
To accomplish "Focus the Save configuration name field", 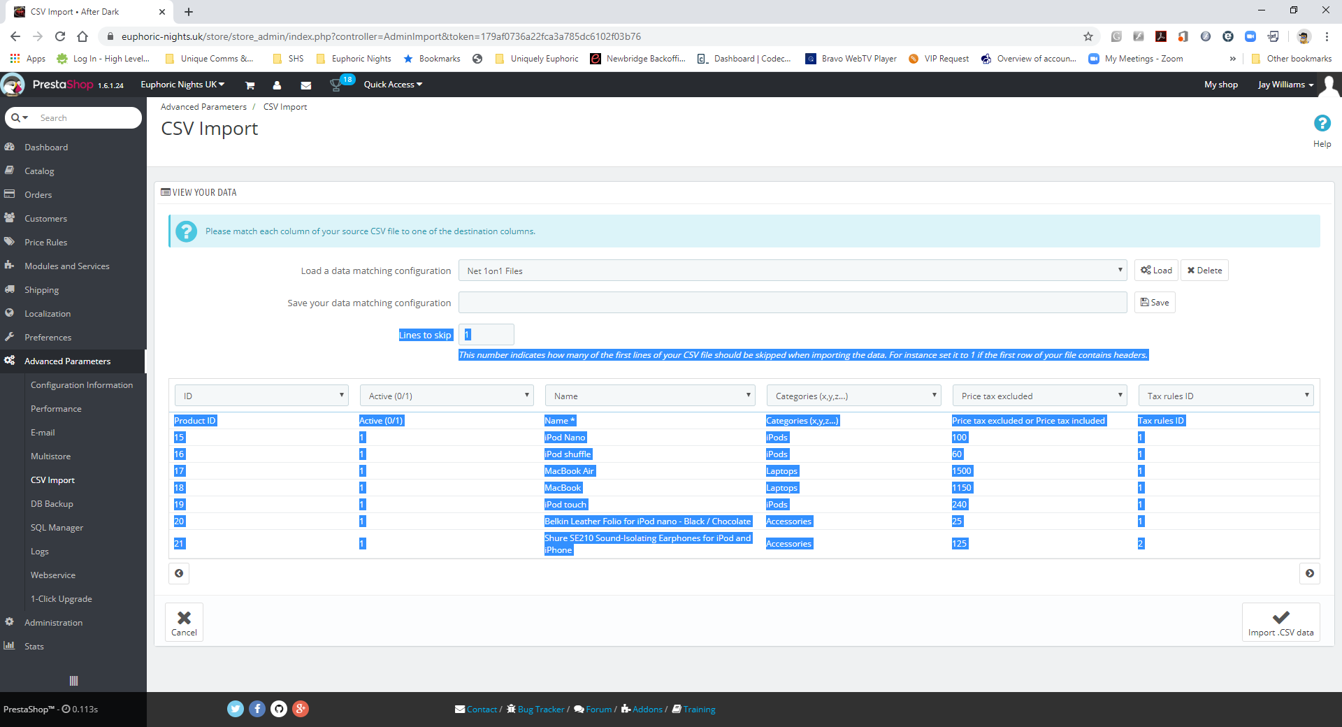I will pos(793,303).
